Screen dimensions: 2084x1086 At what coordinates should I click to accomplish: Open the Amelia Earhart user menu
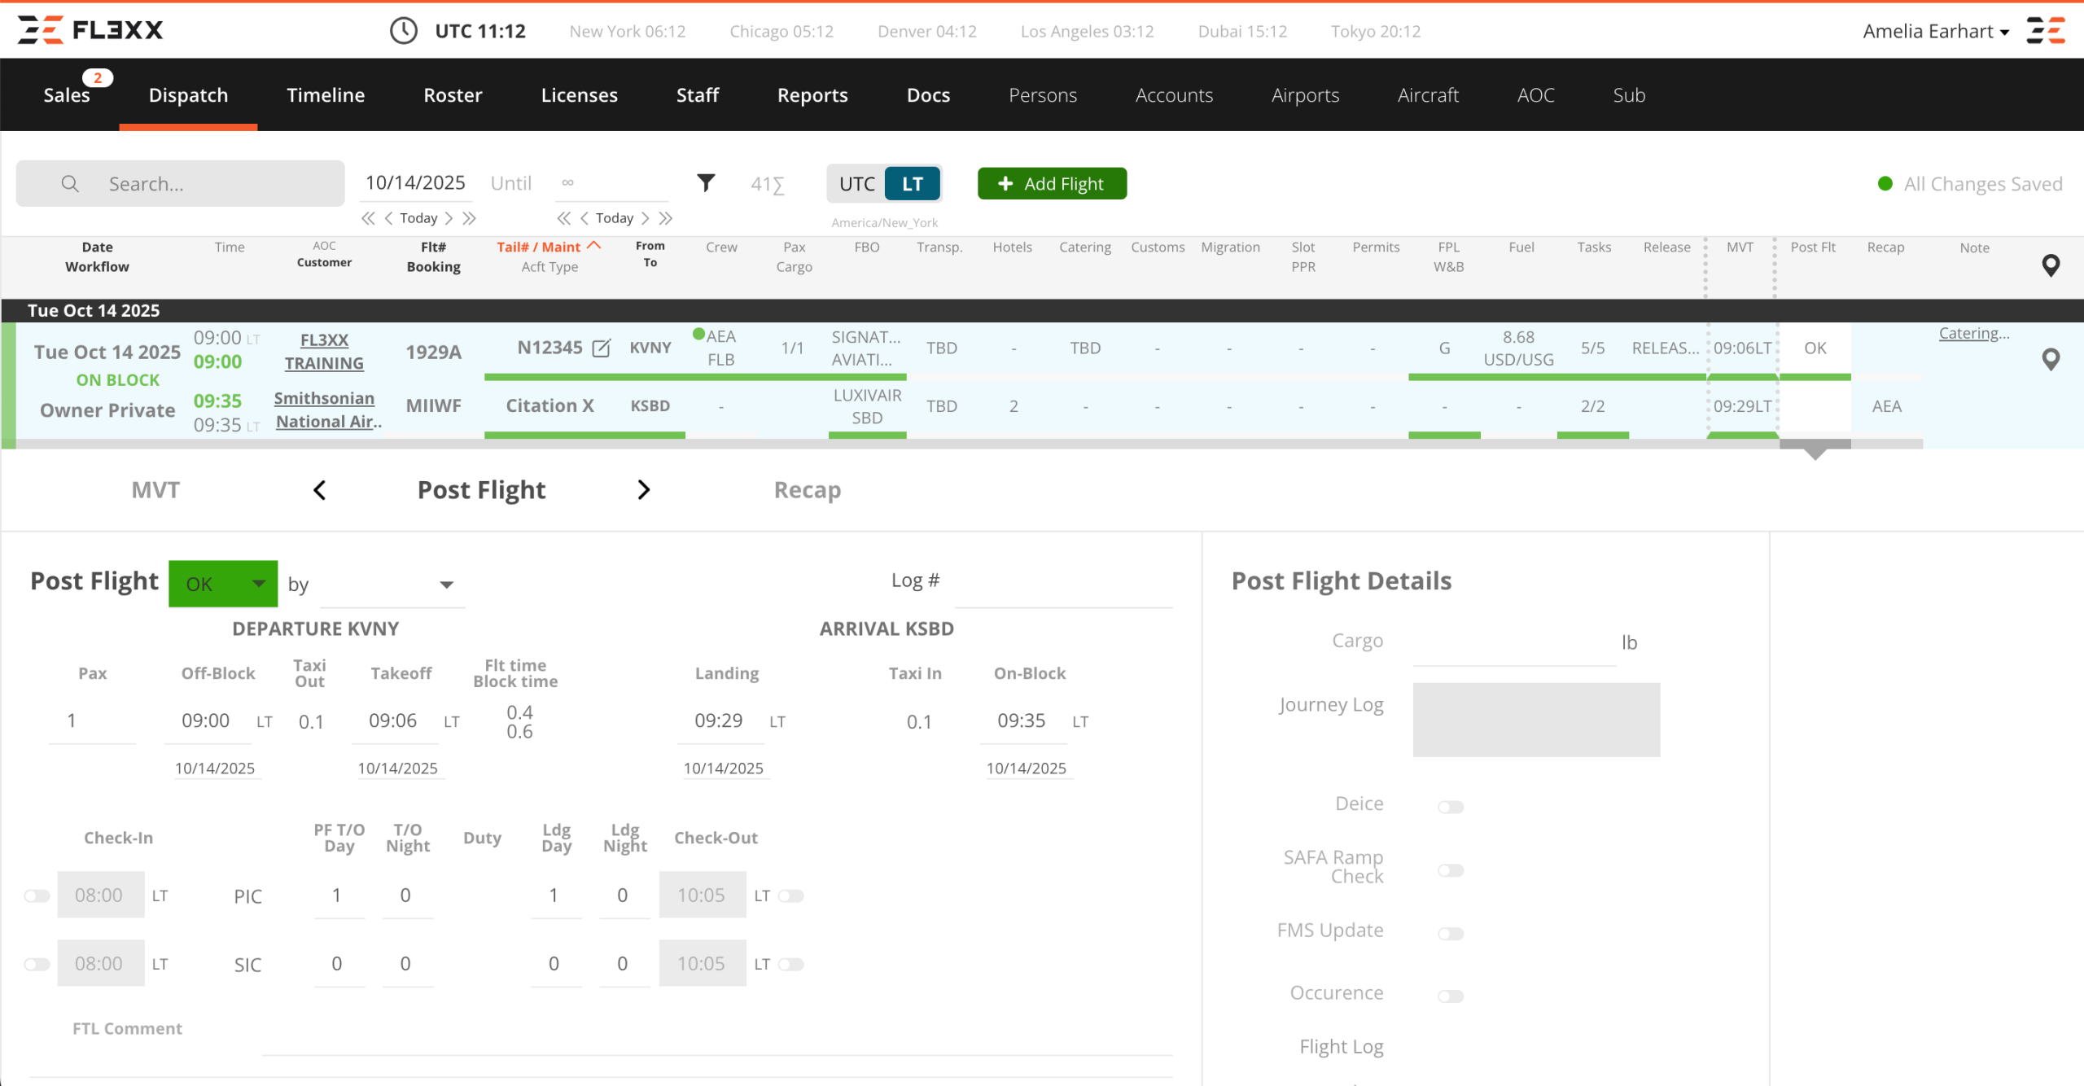[1935, 31]
